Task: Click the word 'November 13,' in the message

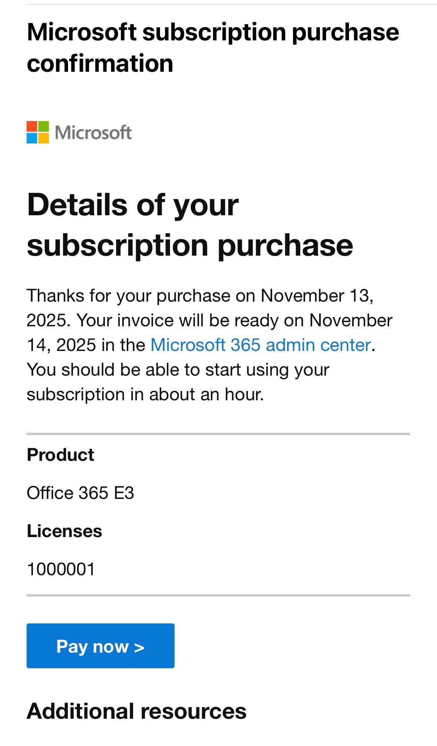Action: tap(317, 296)
